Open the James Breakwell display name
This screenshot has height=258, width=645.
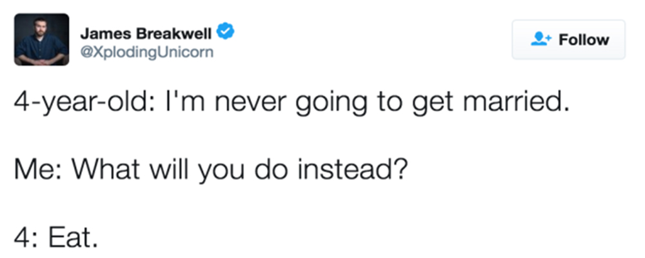click(x=146, y=34)
